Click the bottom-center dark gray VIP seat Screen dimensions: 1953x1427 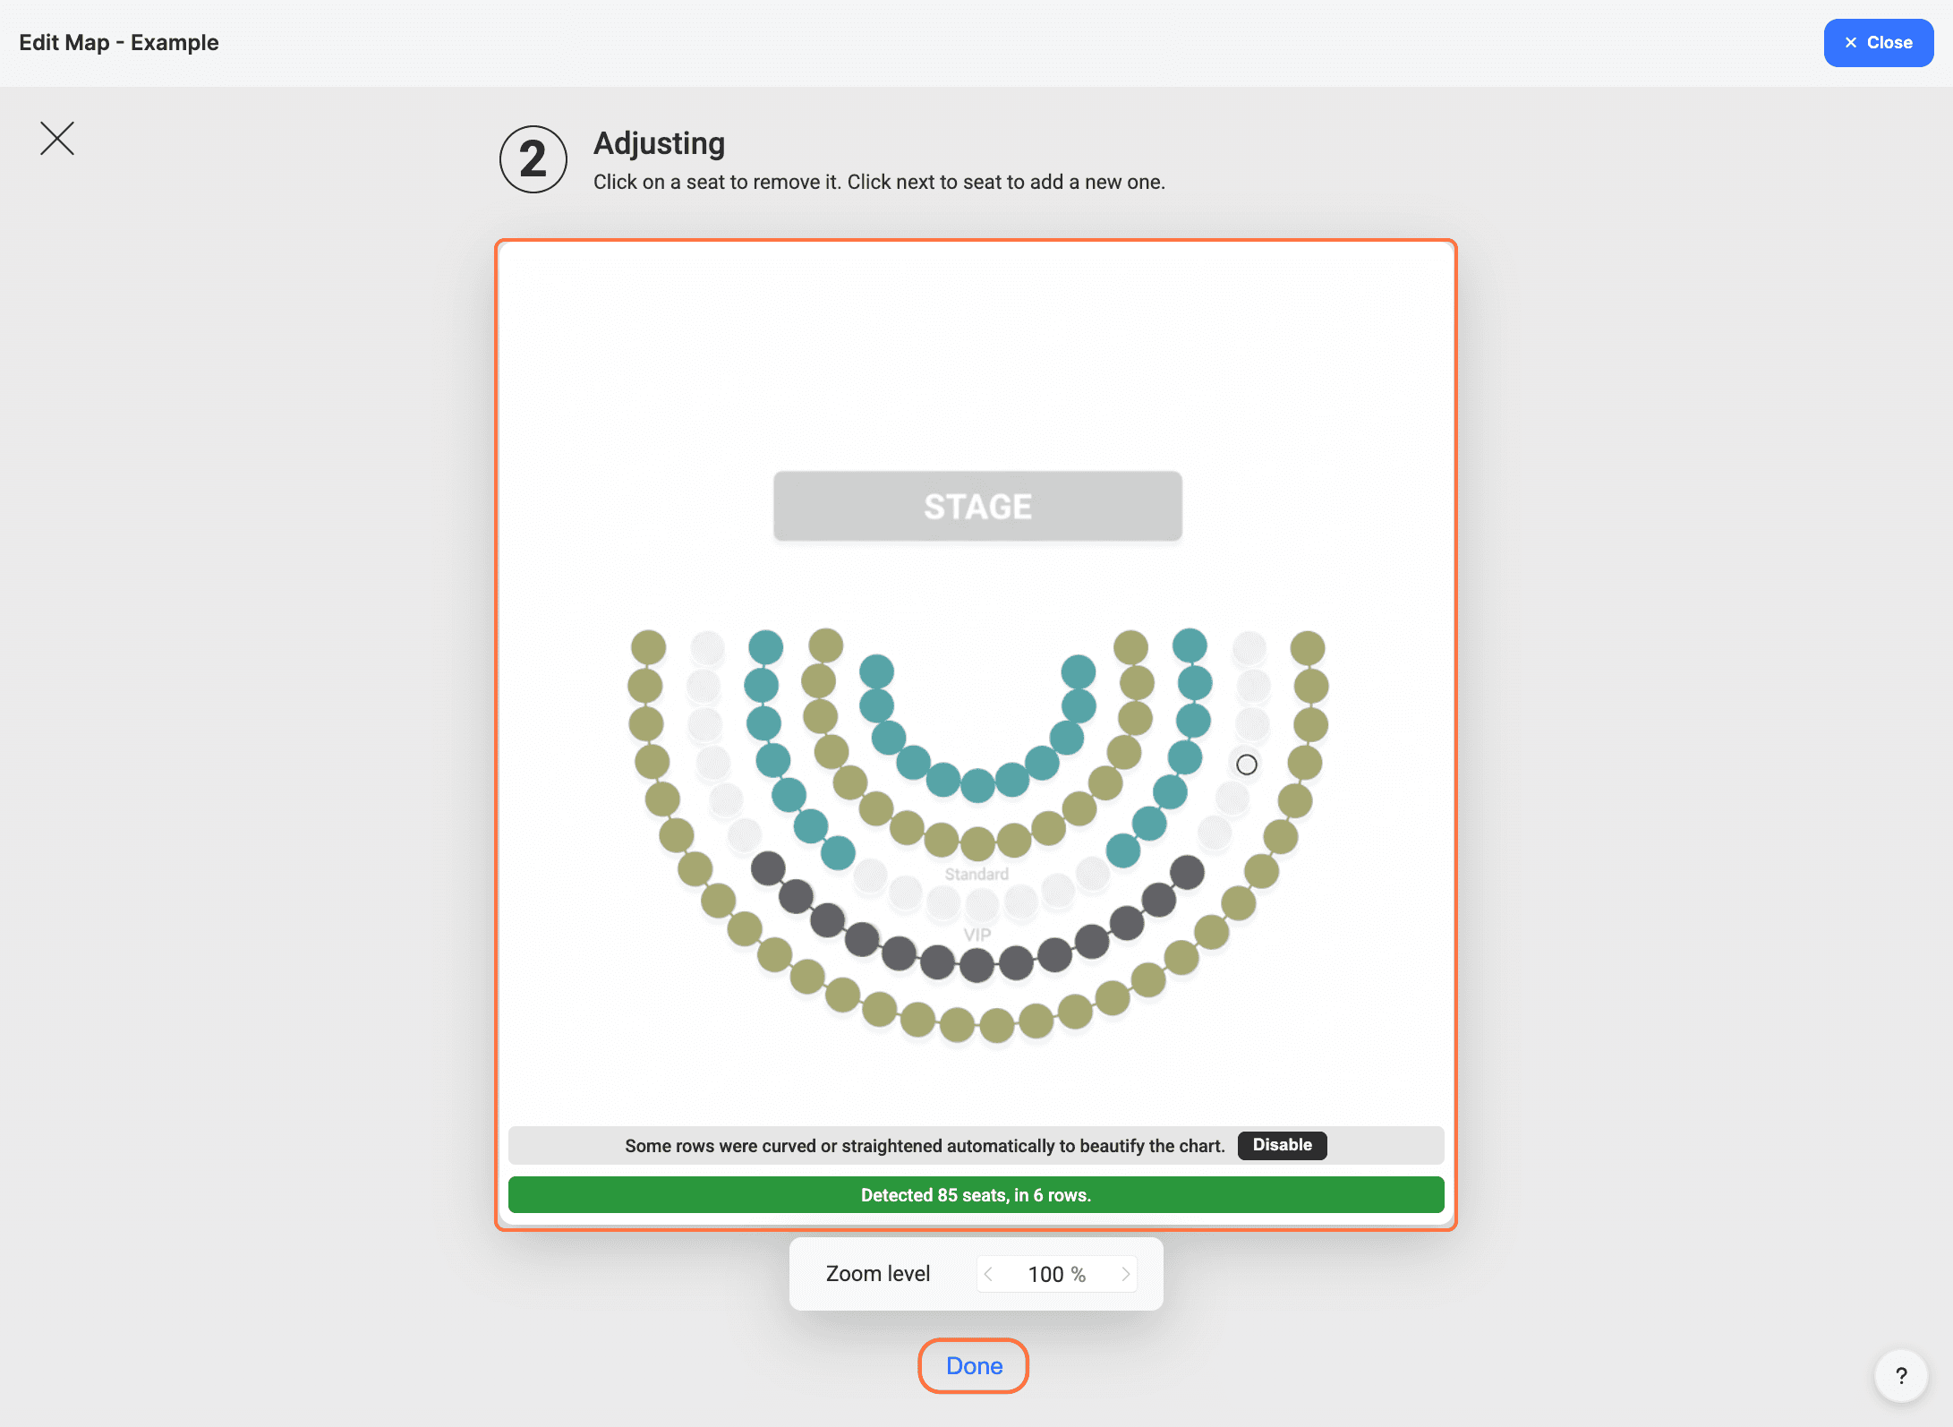coord(976,965)
